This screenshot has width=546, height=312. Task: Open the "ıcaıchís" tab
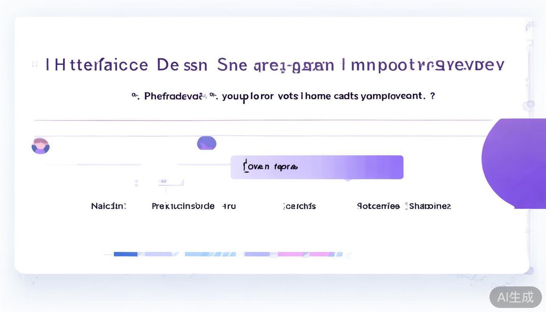click(299, 206)
